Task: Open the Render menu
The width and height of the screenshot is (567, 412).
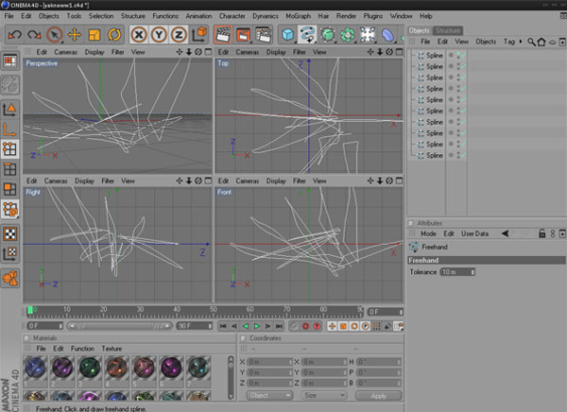Action: (x=347, y=16)
